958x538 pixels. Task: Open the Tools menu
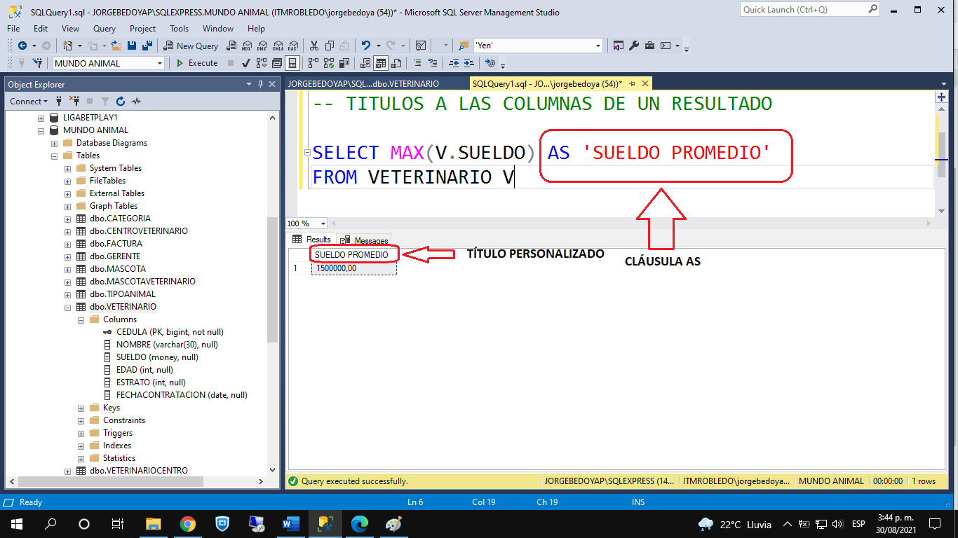[x=179, y=29]
